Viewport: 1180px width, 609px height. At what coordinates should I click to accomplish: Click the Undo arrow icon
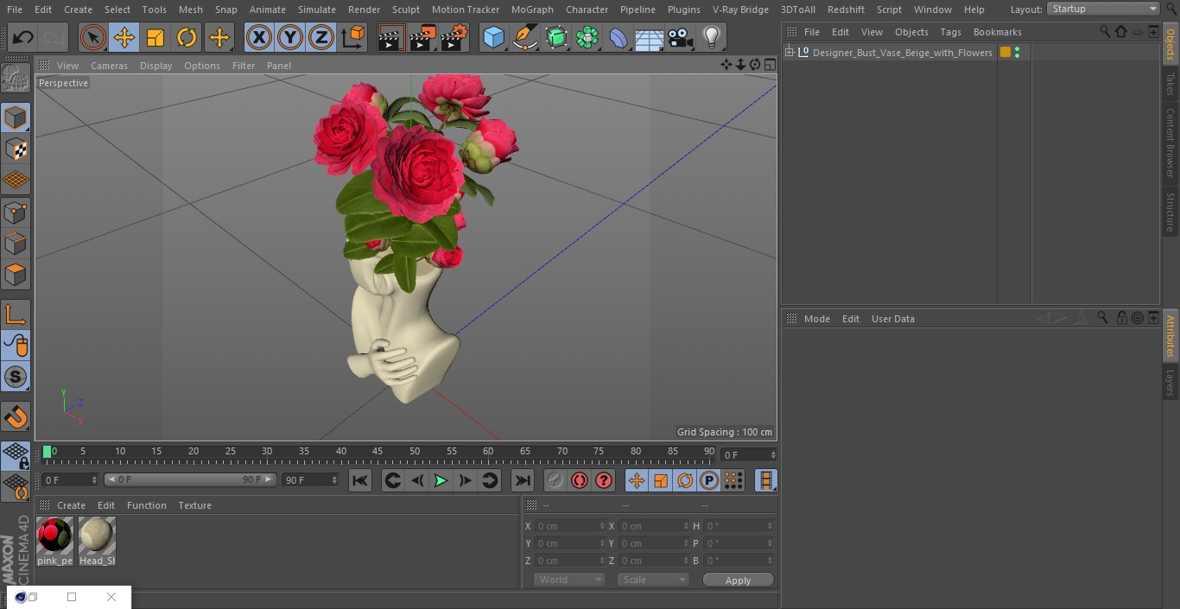23,37
